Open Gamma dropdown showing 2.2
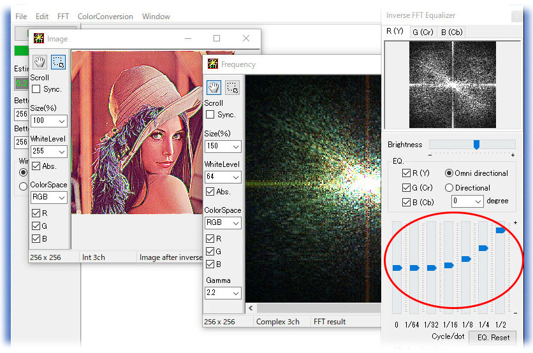This screenshot has height=353, width=533. (x=223, y=293)
